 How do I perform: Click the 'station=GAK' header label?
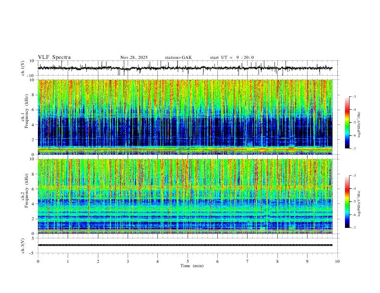tap(178, 57)
